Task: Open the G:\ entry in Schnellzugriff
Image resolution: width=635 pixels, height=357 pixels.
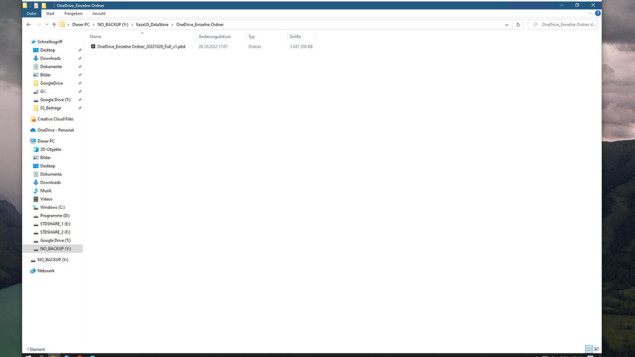Action: point(43,91)
